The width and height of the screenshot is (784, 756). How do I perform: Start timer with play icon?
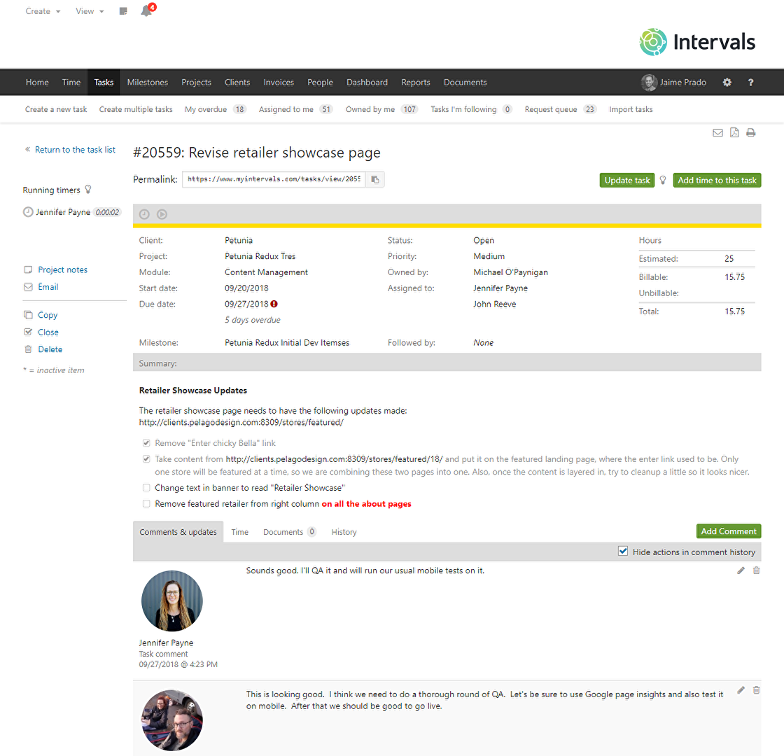(162, 214)
